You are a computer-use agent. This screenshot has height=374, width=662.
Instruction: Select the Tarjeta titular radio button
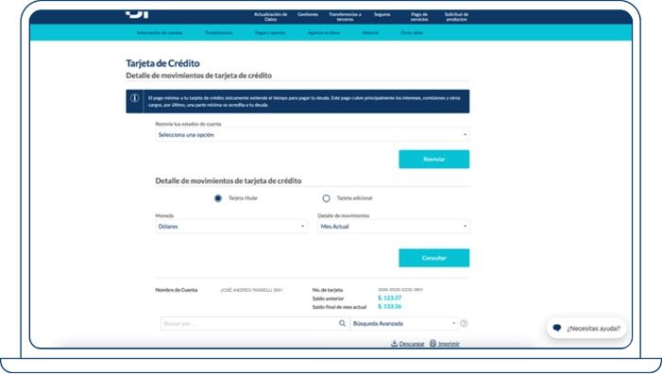[x=218, y=198]
